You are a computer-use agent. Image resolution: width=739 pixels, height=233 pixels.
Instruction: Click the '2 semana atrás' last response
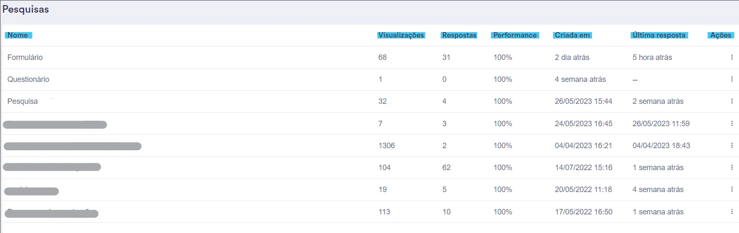658,101
